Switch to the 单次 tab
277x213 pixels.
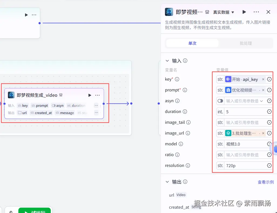tap(192, 43)
